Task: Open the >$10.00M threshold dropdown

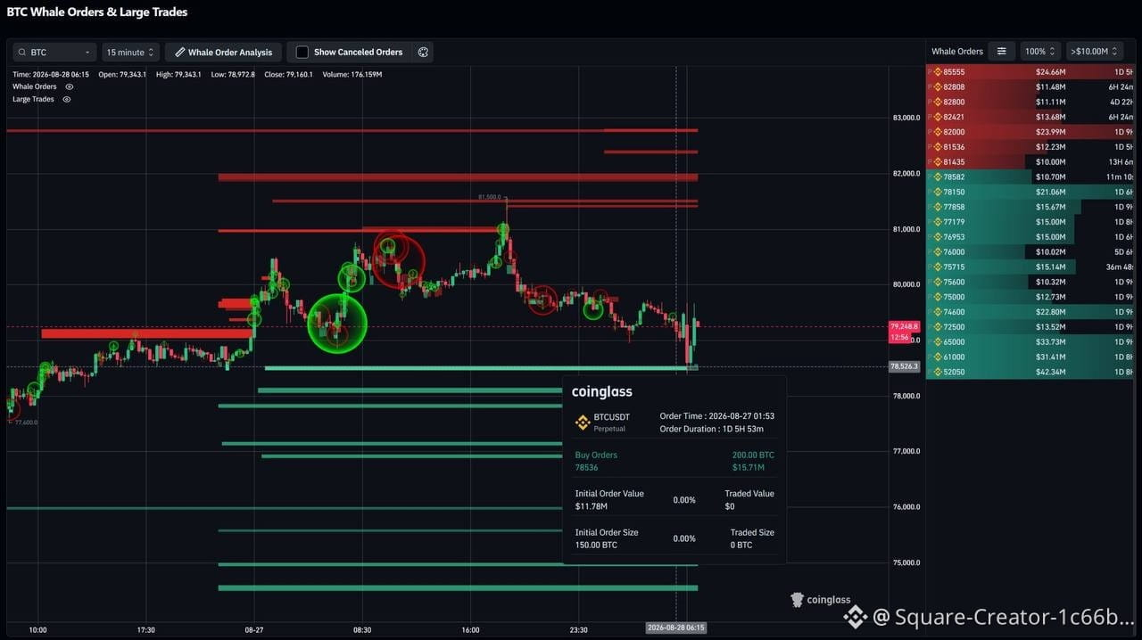Action: coord(1094,52)
